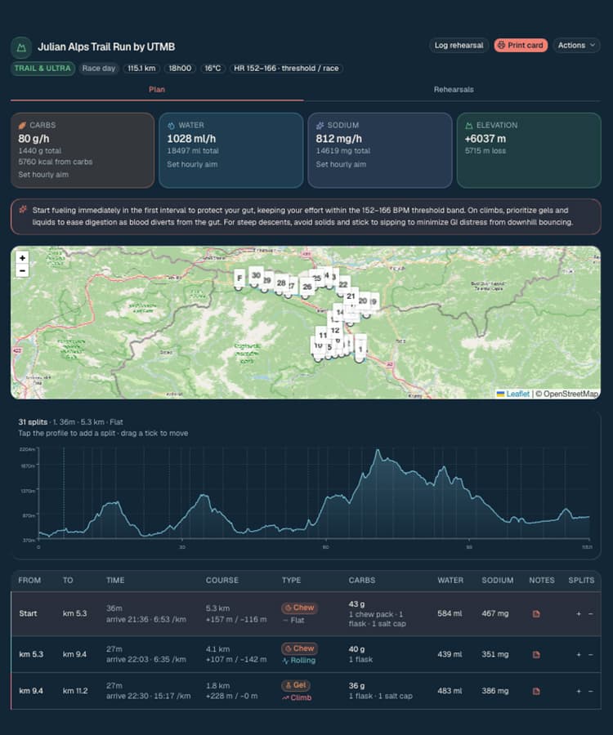Click the 386 mg sodium cell
This screenshot has height=735, width=613.
pos(494,691)
